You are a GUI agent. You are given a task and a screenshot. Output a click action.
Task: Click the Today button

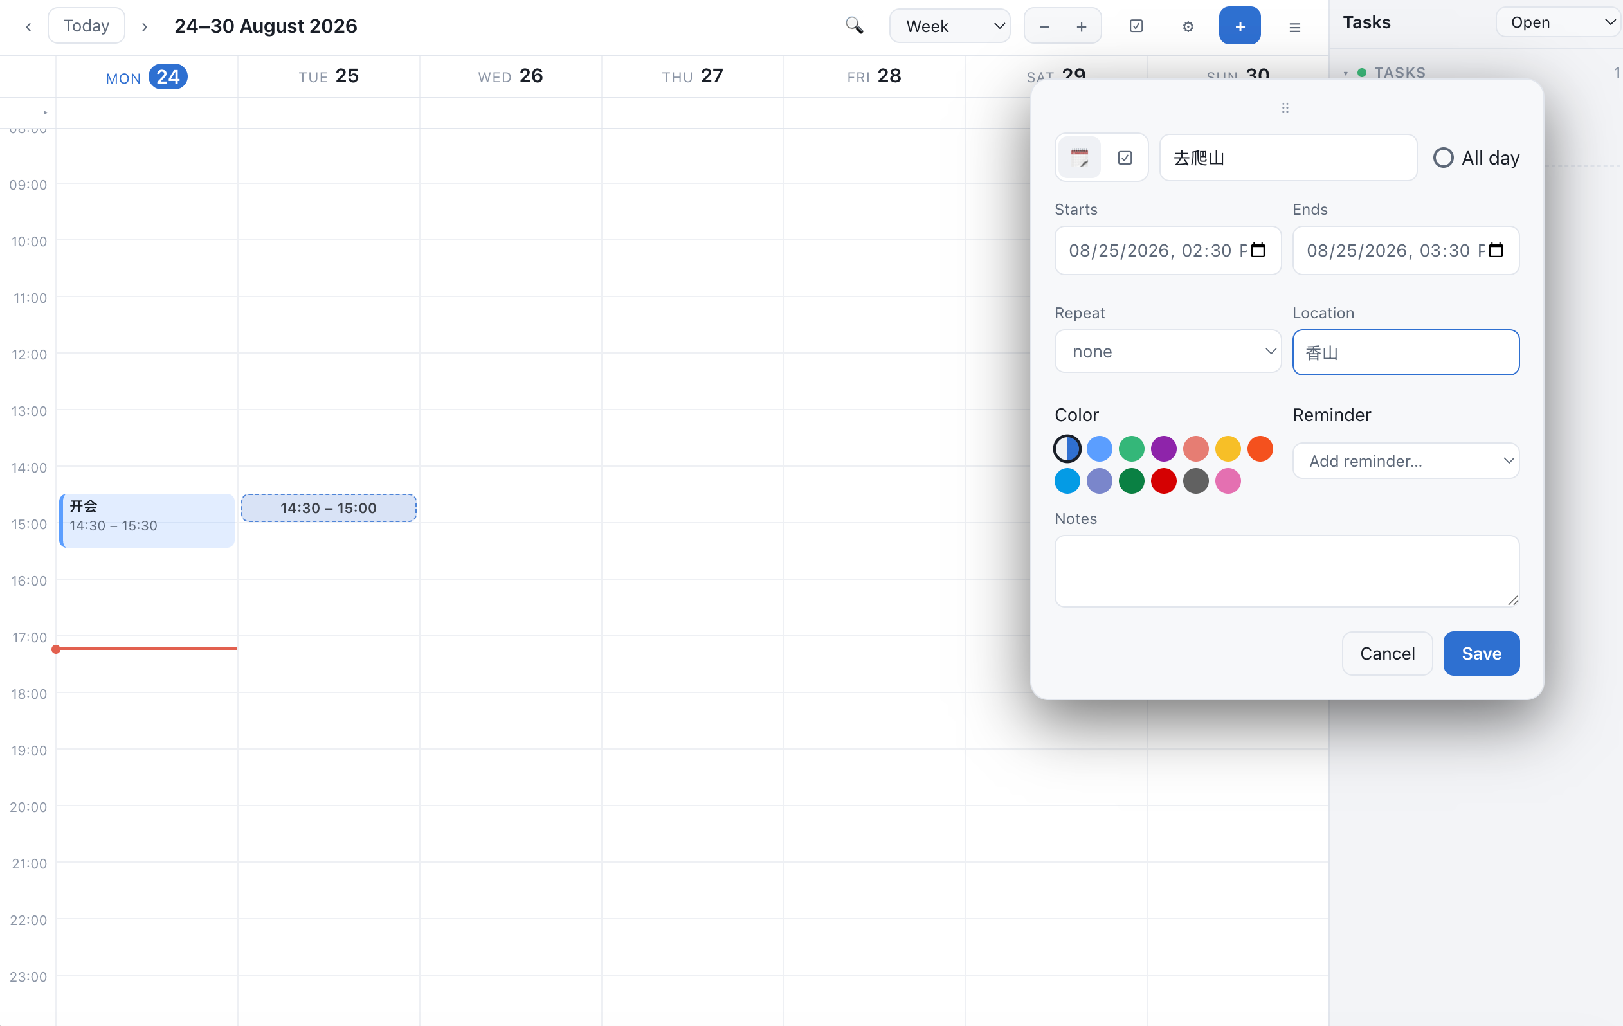click(x=86, y=26)
